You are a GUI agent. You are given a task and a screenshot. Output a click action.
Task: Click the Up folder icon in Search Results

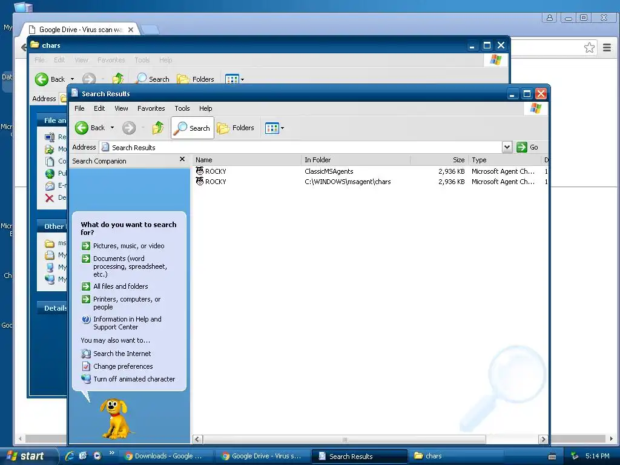[158, 128]
